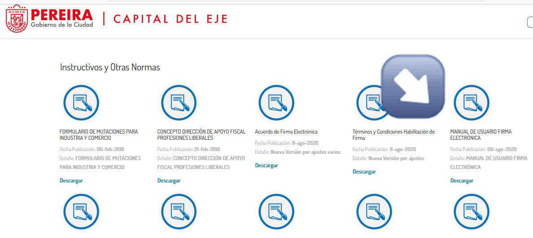This screenshot has height=238, width=533.
Task: Click the gray Detalle text FORMULARIO DE MUTACIONES
Action: (100, 163)
